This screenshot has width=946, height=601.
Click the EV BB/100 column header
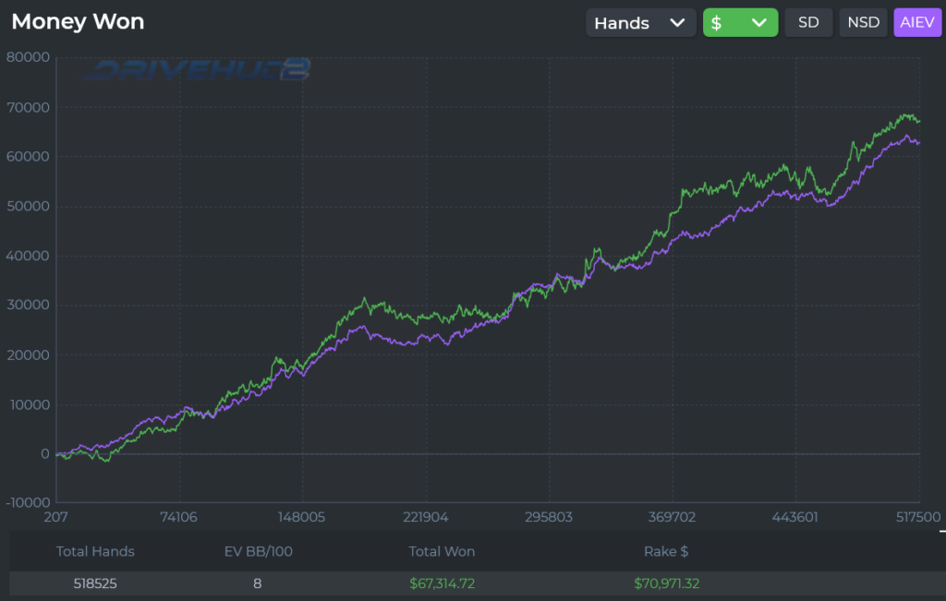tap(257, 551)
